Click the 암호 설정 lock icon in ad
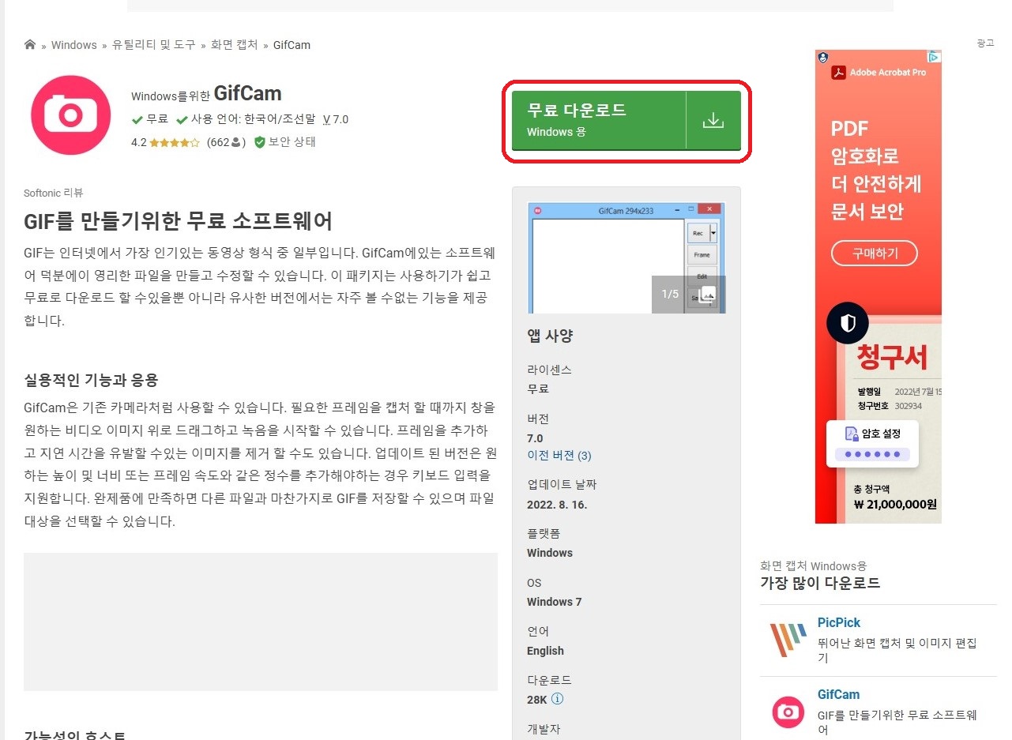 [x=852, y=434]
